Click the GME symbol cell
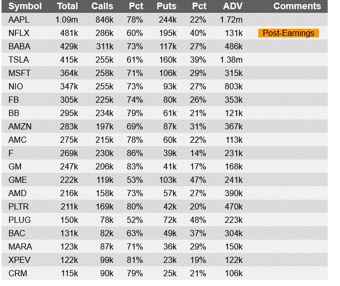The image size is (340, 286). click(x=18, y=180)
